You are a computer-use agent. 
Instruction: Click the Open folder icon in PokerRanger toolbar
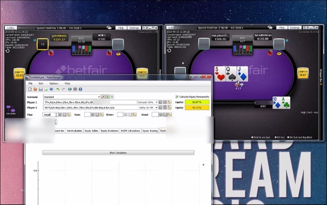coord(35,89)
